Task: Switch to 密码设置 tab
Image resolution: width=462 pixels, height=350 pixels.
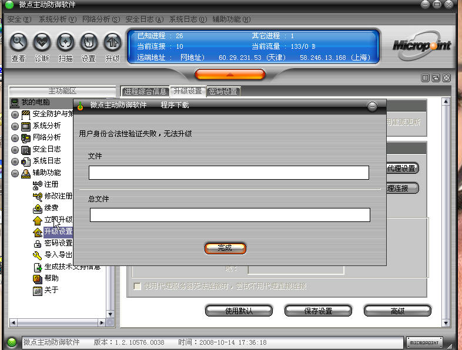Action: tap(223, 92)
